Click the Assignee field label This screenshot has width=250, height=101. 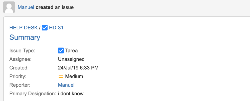click(21, 59)
